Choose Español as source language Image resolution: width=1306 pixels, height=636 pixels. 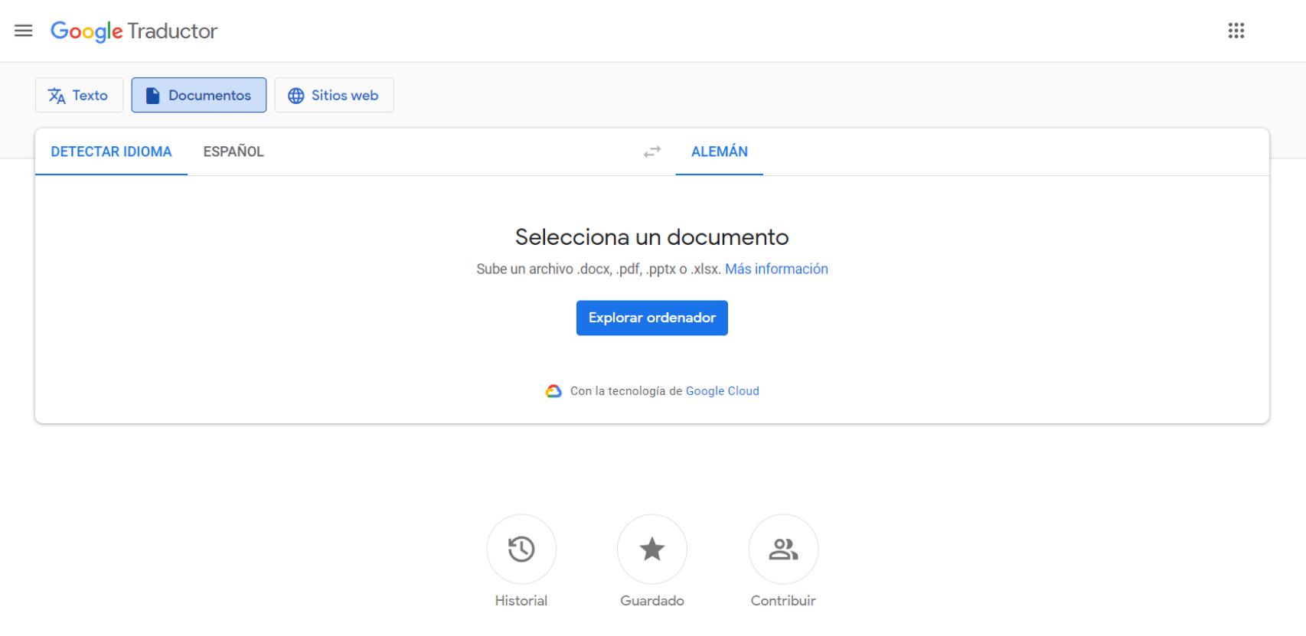[233, 152]
